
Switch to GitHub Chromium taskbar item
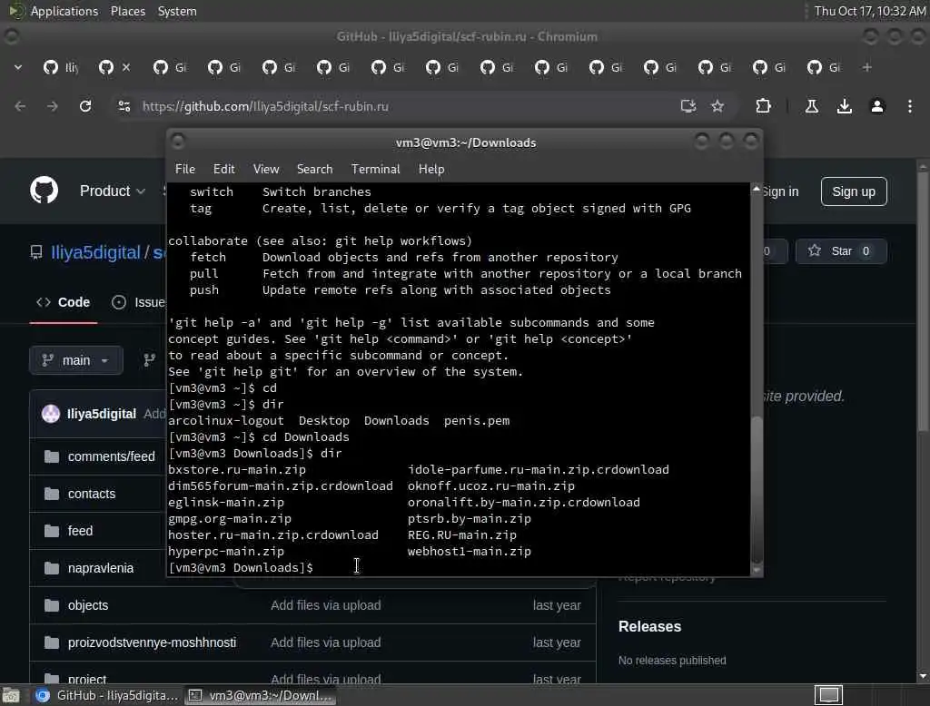click(107, 695)
